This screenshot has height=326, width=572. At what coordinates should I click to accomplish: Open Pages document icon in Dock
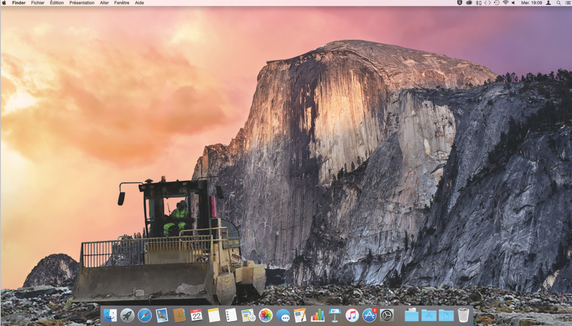coord(300,315)
